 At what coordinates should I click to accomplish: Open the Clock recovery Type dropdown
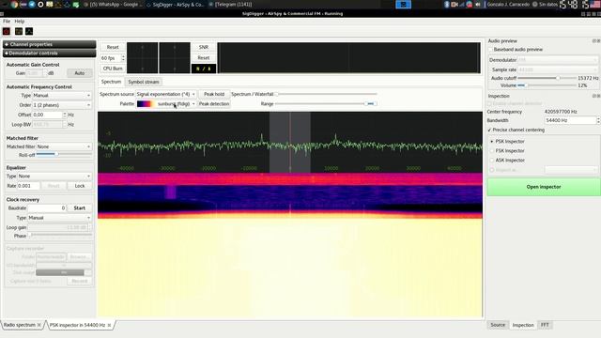59,218
